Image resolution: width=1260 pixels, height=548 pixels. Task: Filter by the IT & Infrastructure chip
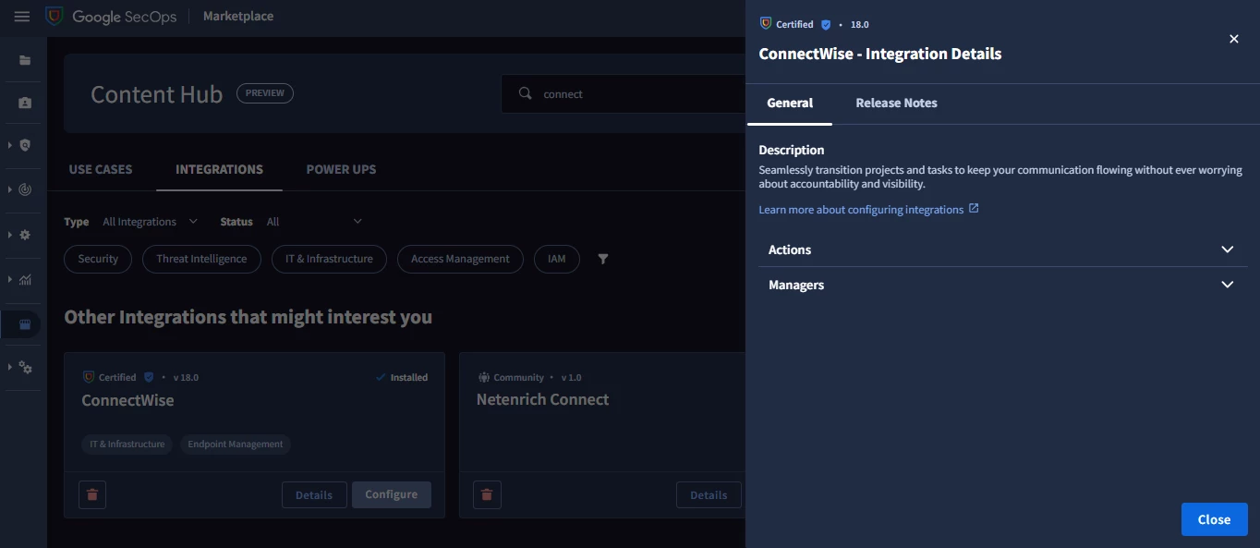[x=329, y=259]
